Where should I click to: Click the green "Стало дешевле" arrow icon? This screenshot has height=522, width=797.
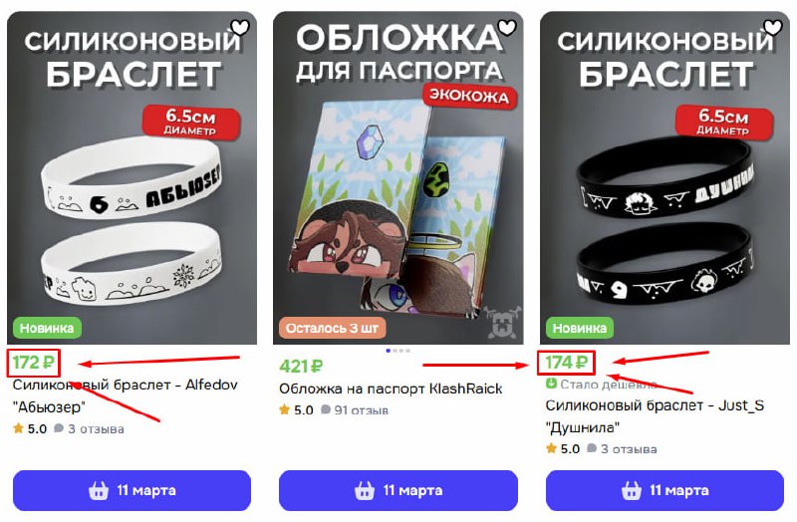551,384
